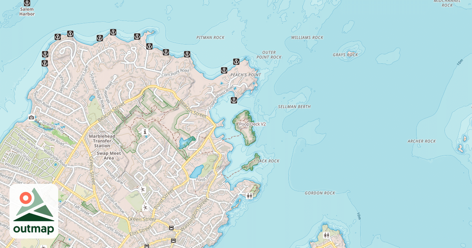Viewport: 472px width, 248px height.
Task: Click the Jack Rock island landmass
Action: tap(251, 163)
